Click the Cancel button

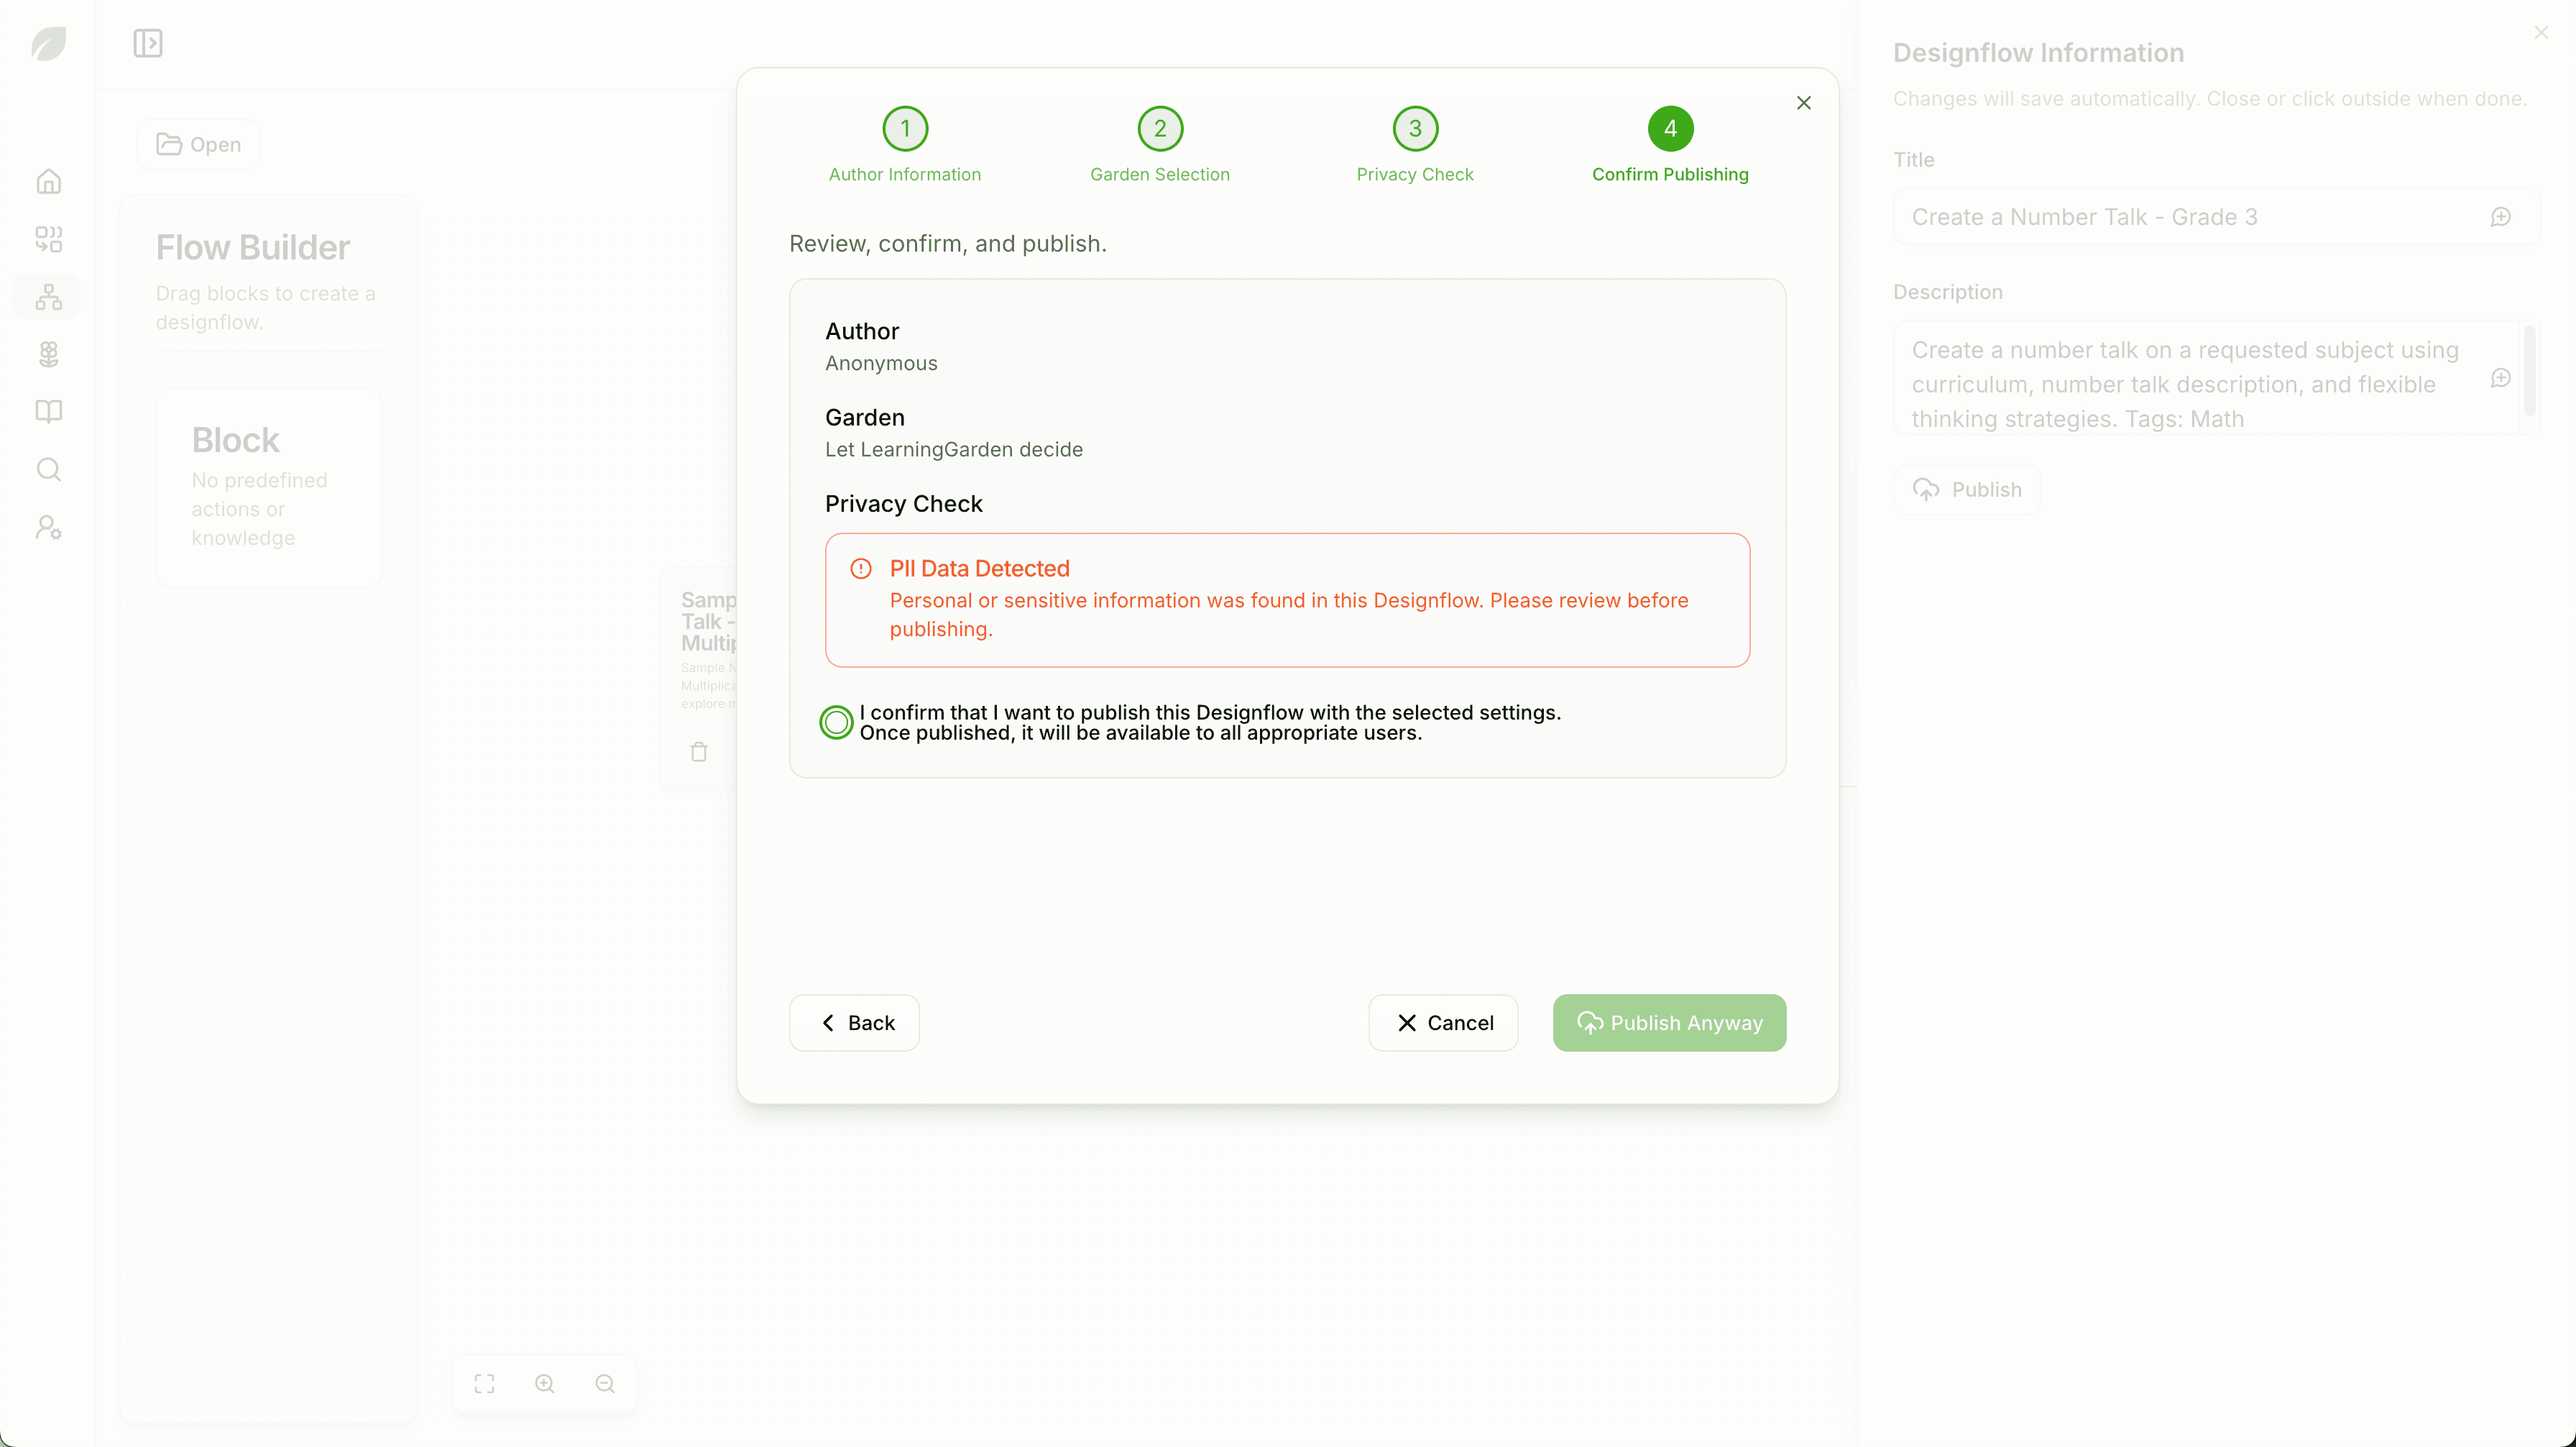tap(1442, 1022)
